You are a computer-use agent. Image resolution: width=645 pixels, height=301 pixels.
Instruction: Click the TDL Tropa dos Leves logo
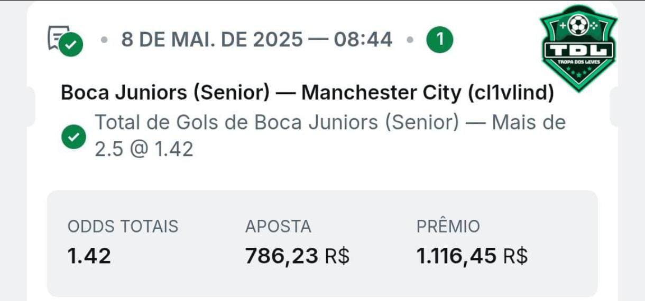coord(579,47)
